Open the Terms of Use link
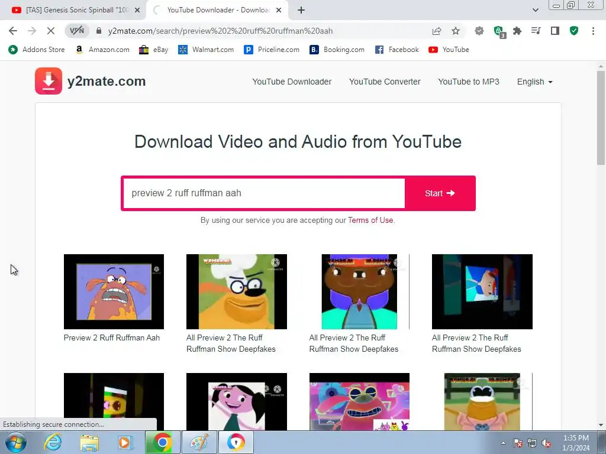This screenshot has height=454, width=606. point(370,220)
